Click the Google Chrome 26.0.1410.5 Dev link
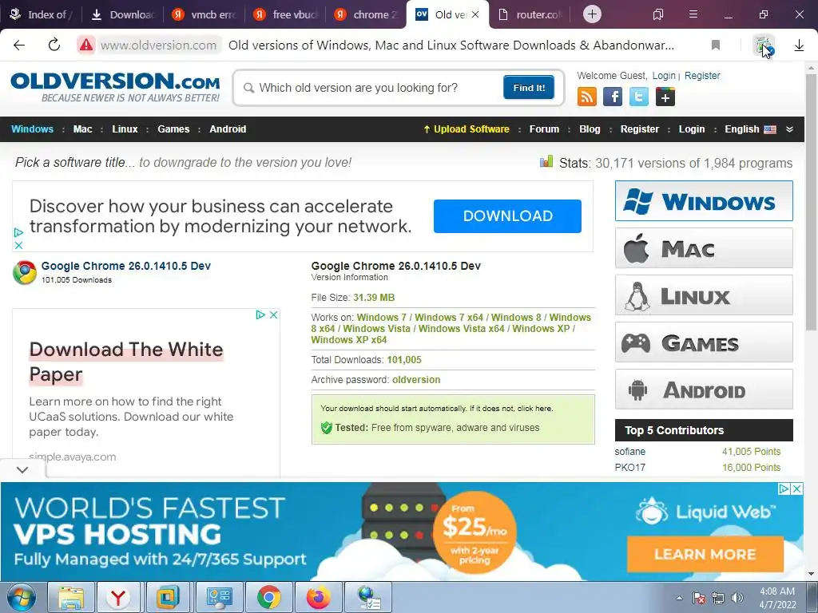This screenshot has height=613, width=818. coord(125,266)
